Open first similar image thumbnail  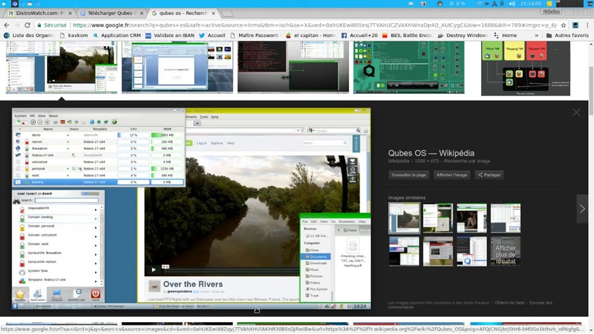tap(404, 218)
